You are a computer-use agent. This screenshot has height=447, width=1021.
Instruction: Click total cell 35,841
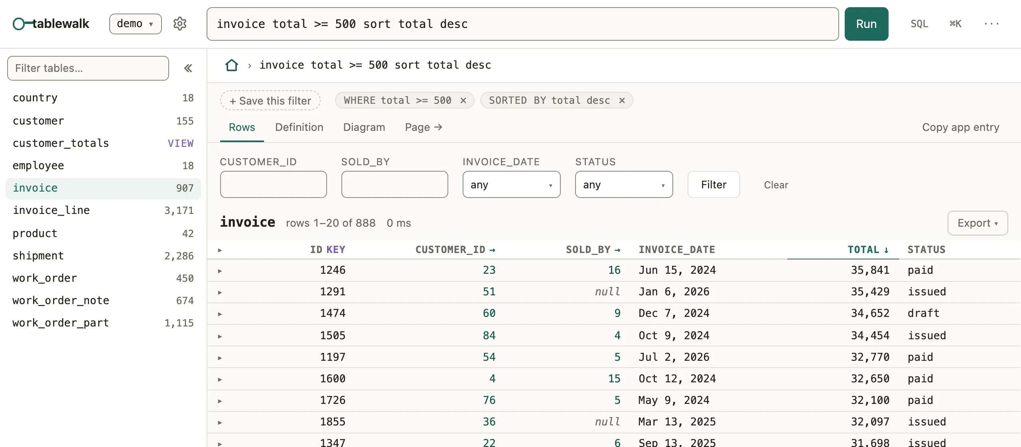(870, 271)
